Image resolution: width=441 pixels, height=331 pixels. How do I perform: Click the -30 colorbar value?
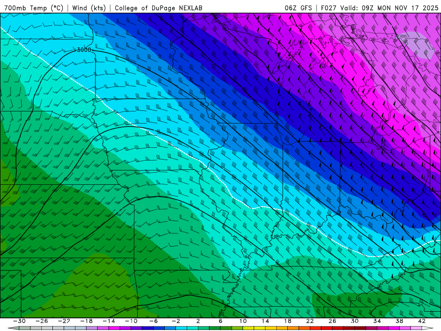(19, 321)
